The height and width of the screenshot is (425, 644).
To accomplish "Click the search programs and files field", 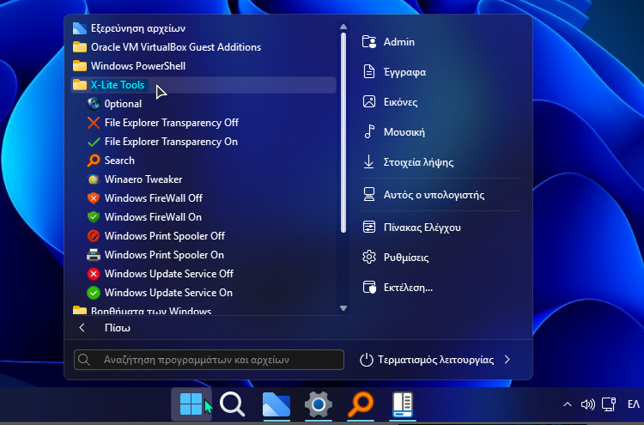I will 209,360.
